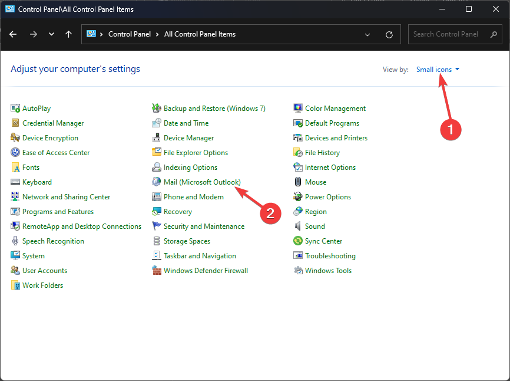
Task: Click the Storage Spaces icon
Action: [x=157, y=241]
